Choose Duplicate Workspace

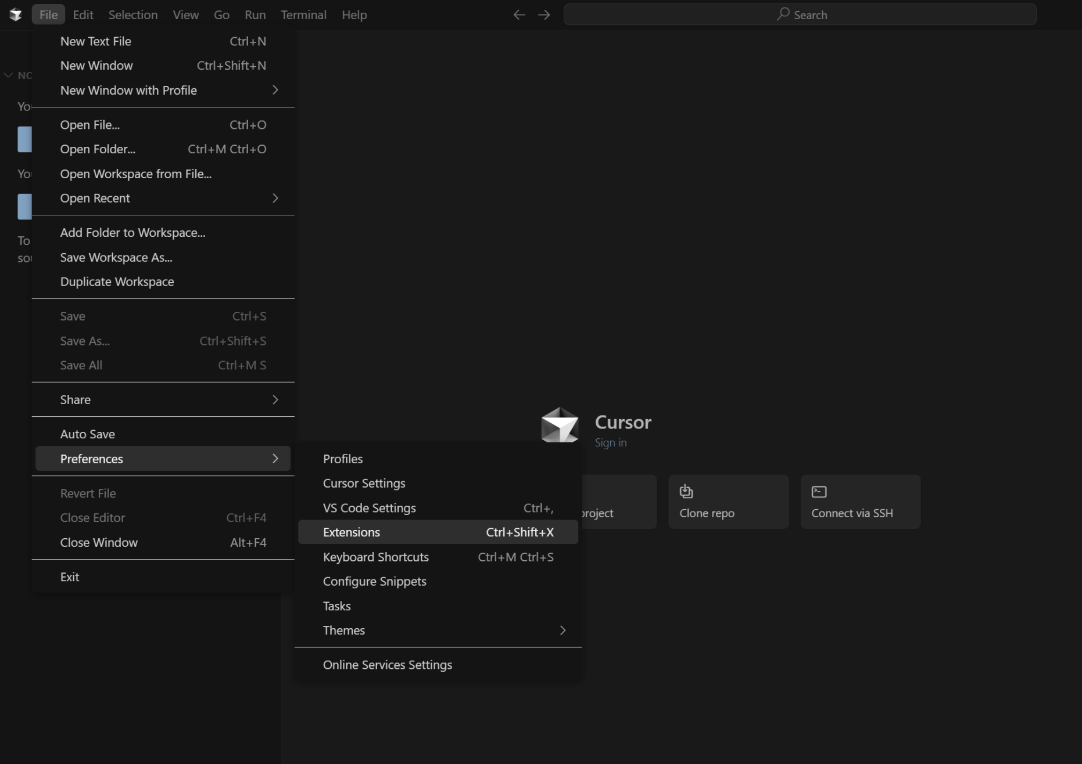(x=163, y=282)
